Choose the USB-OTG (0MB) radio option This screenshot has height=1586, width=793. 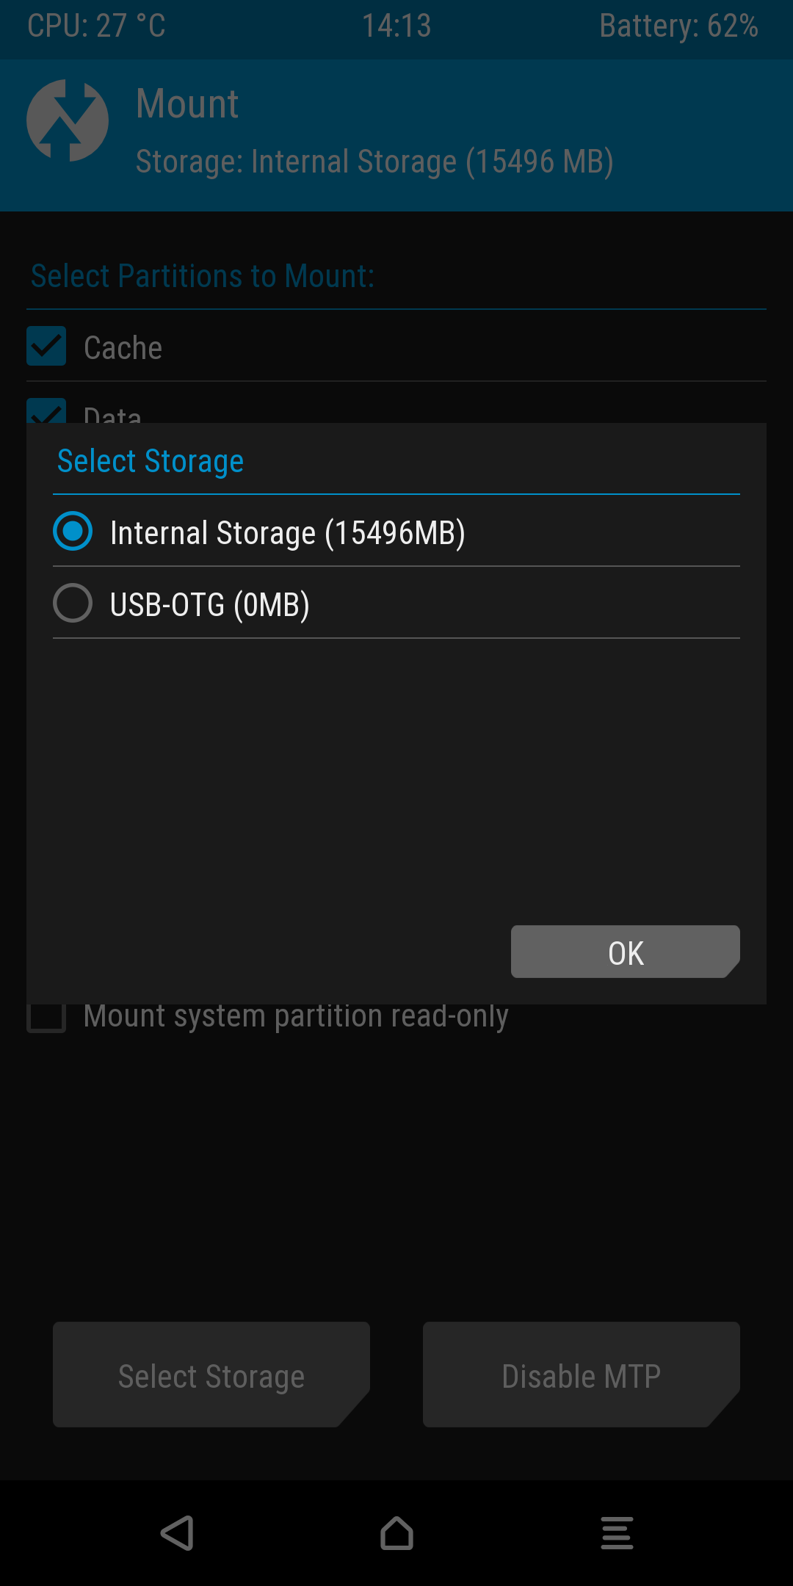(x=73, y=603)
